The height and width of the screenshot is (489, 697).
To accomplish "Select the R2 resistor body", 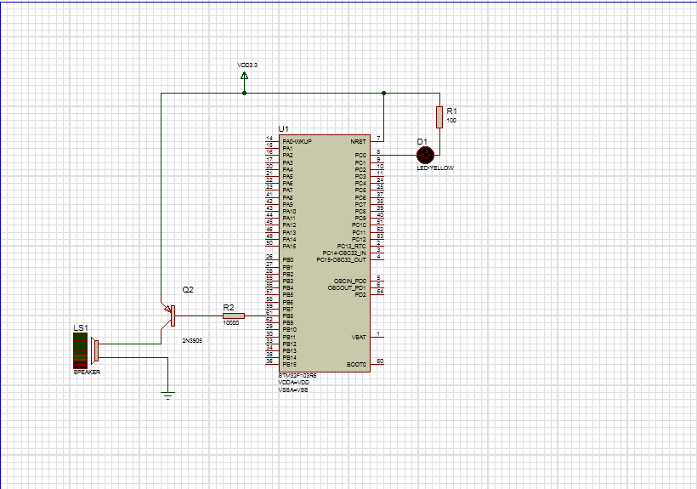I will click(234, 316).
